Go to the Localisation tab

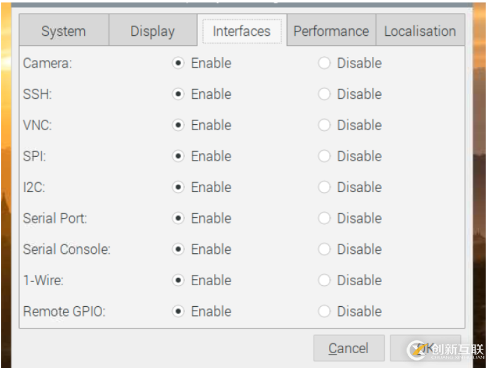pyautogui.click(x=420, y=30)
